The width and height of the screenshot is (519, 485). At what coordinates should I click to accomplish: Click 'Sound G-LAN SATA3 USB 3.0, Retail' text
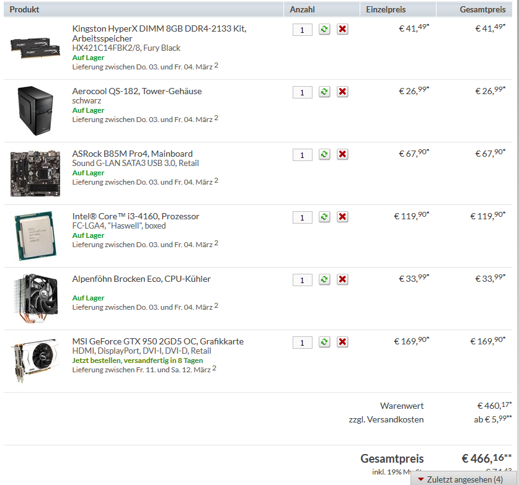tap(136, 163)
